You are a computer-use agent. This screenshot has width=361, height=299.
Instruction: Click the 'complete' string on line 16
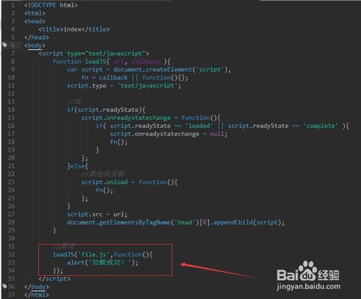(x=321, y=126)
